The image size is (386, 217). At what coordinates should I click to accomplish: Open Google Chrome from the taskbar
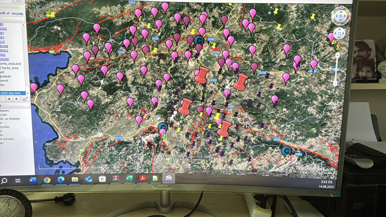[47, 180]
